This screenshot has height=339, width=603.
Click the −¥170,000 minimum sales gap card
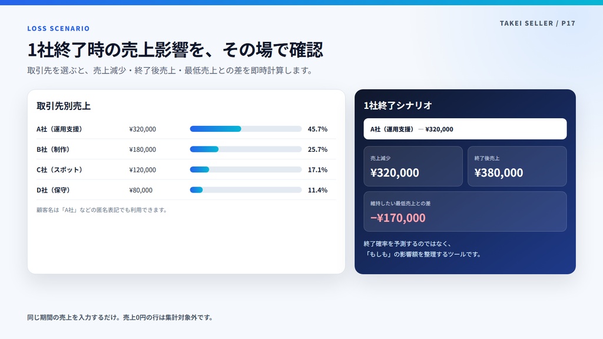tap(465, 211)
